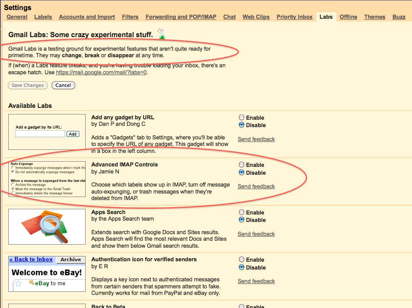412x308 pixels.
Task: Go to Priority Inbox tab
Action: 294,17
